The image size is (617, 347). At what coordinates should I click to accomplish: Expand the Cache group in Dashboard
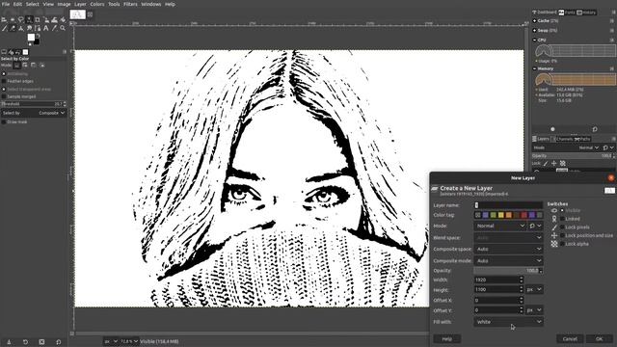(535, 21)
